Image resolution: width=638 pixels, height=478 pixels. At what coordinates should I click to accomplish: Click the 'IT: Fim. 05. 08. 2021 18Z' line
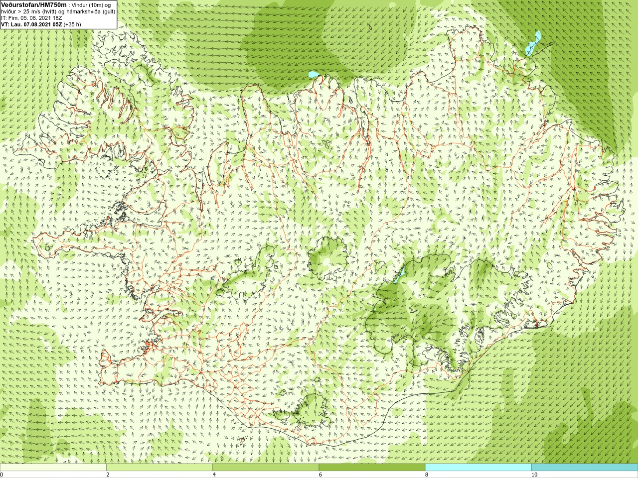[31, 18]
